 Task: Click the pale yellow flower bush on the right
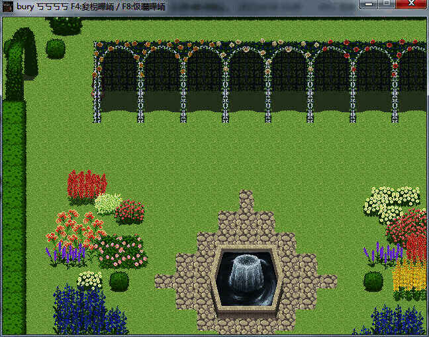[x=391, y=202]
